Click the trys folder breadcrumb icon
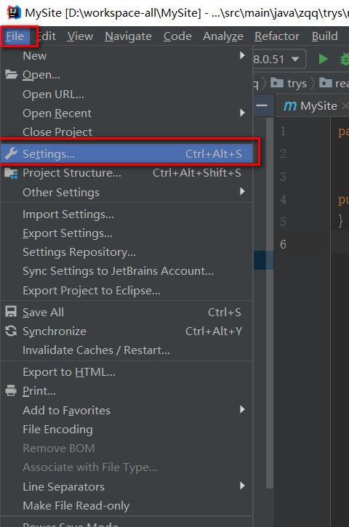Image resolution: width=349 pixels, height=527 pixels. click(x=277, y=83)
